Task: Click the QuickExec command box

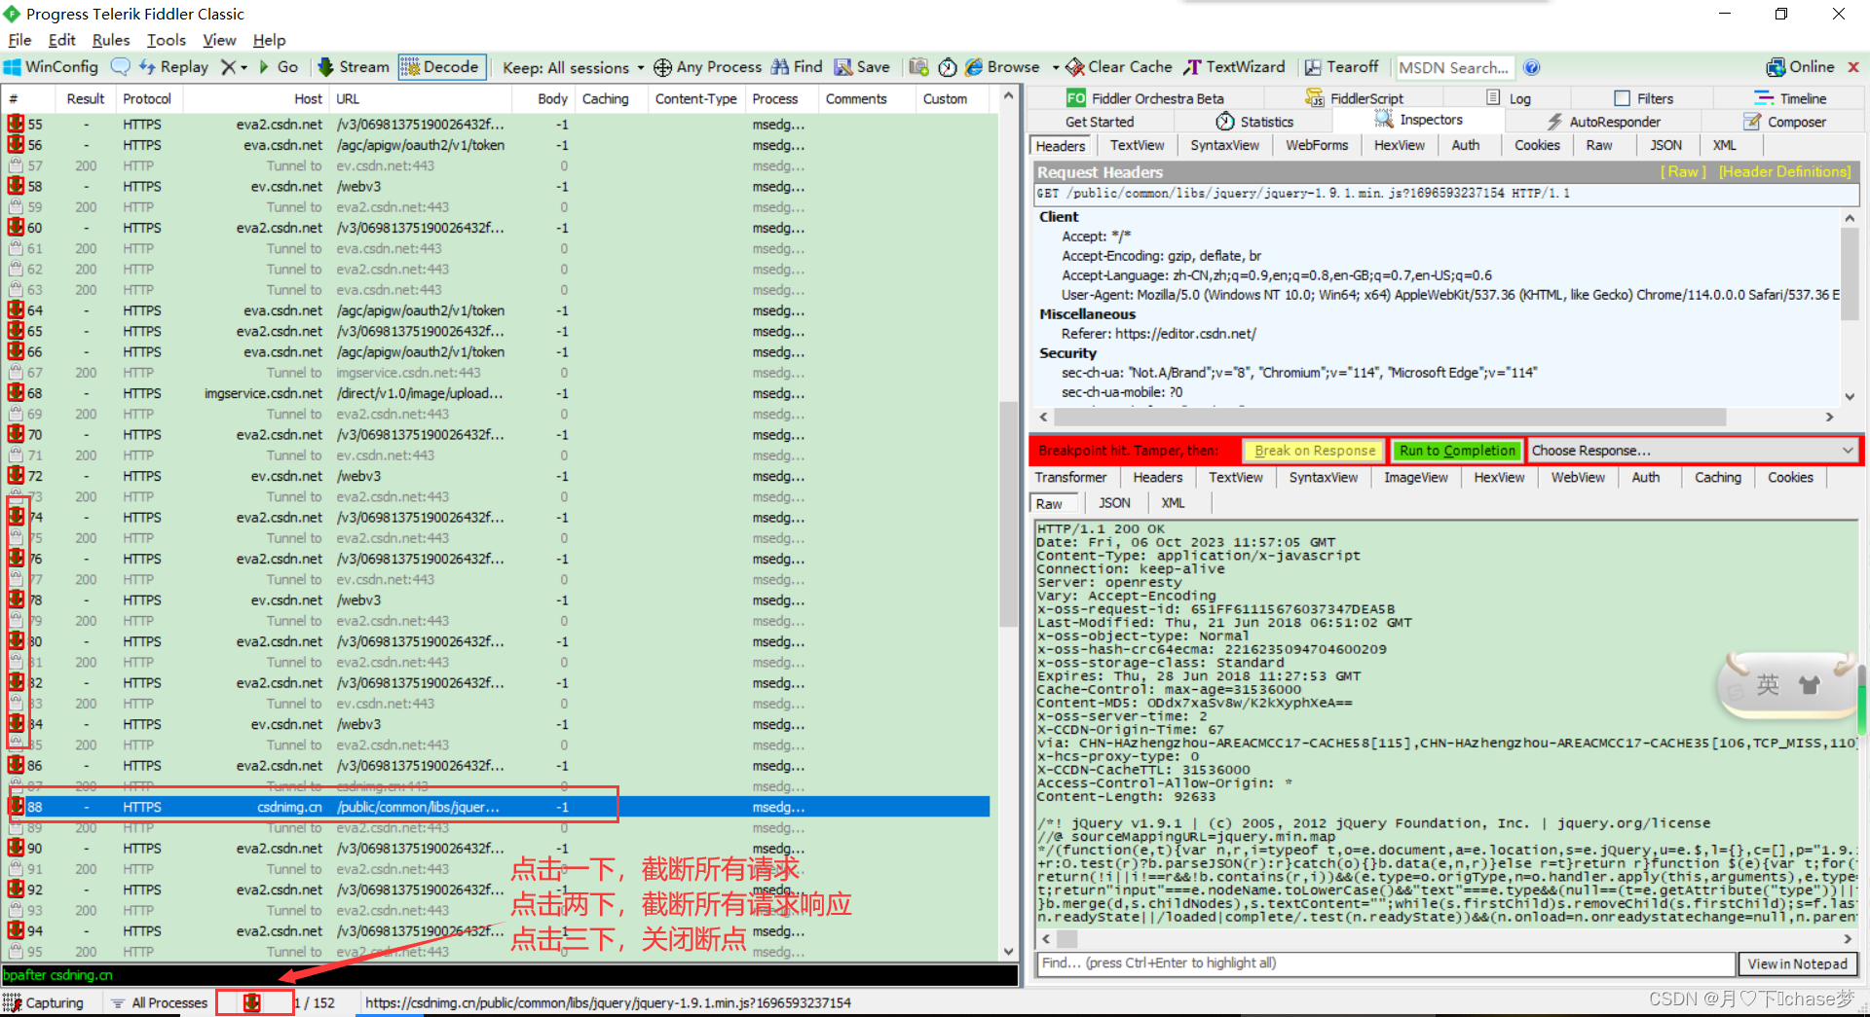Action: click(508, 974)
